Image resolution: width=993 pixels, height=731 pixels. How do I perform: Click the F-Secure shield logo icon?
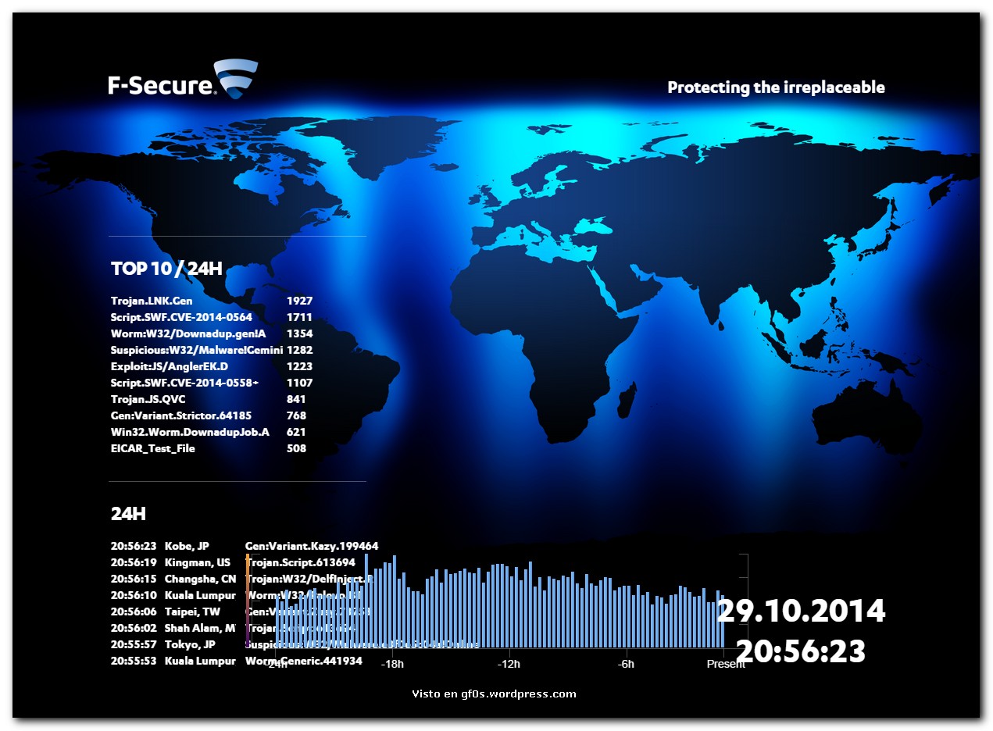tap(235, 78)
